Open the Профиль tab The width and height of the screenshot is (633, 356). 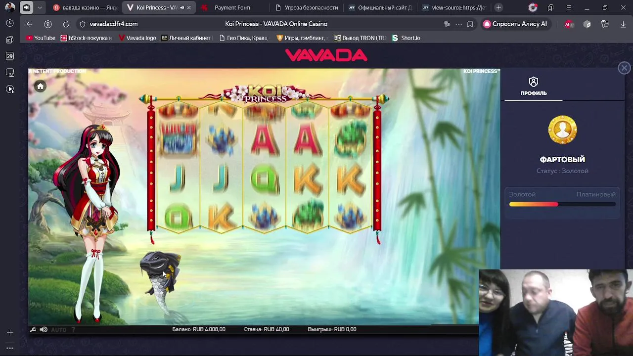pyautogui.click(x=533, y=87)
